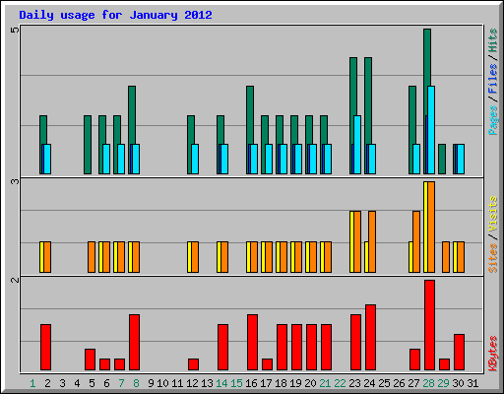Viewport: 504px width, 394px height.
Task: Select the "Hits" legend label
Action: pos(492,40)
